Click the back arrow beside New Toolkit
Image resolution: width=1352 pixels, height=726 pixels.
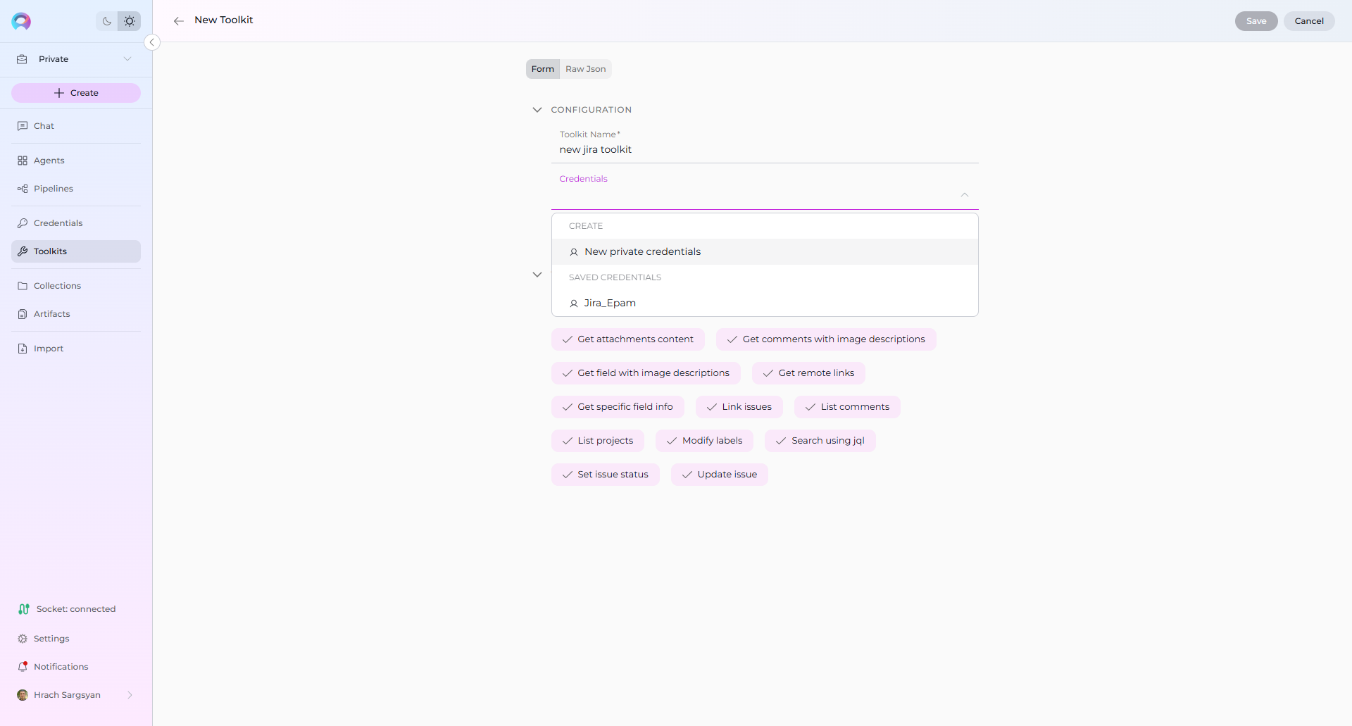pyautogui.click(x=179, y=21)
